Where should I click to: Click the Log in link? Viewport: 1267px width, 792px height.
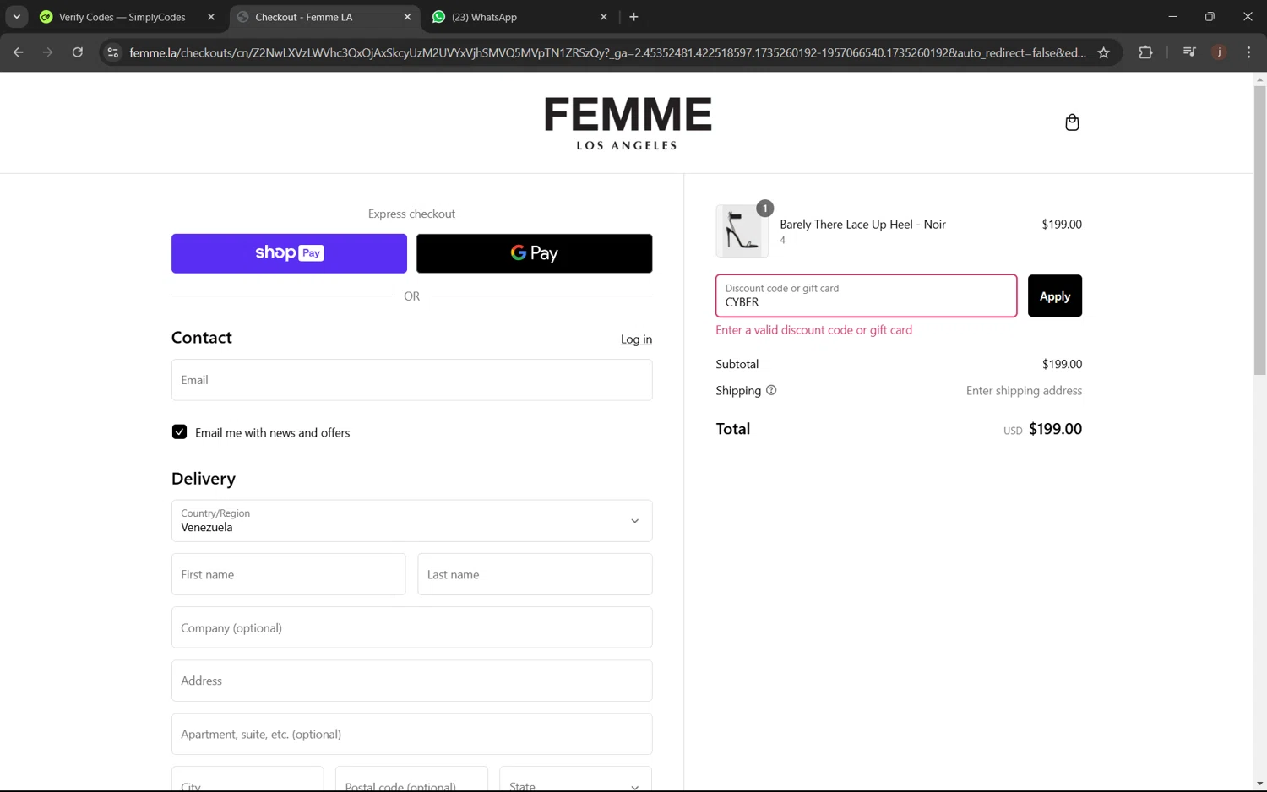point(636,339)
